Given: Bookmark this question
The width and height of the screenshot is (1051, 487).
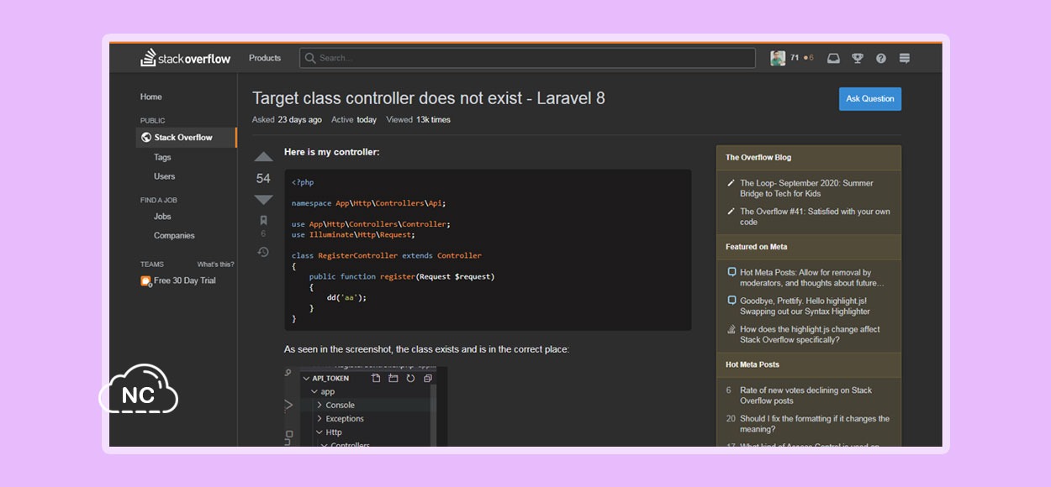Looking at the screenshot, I should [x=263, y=220].
